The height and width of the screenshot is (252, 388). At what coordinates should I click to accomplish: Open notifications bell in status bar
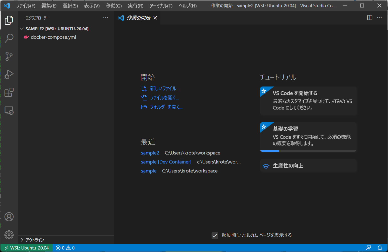pos(380,248)
